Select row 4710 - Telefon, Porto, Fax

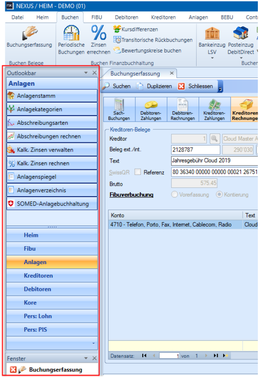[183, 224]
